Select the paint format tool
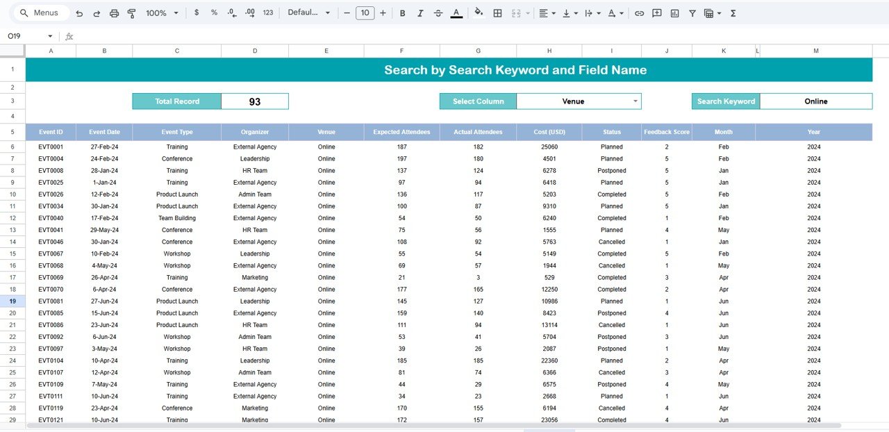 (131, 13)
